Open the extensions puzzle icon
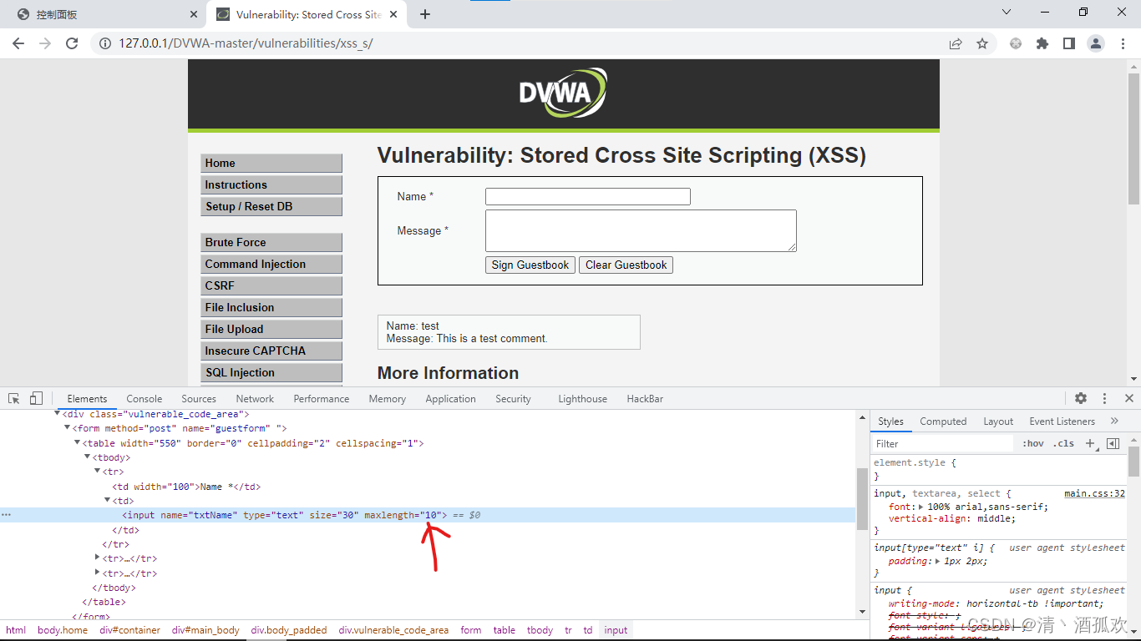1141x641 pixels. click(1042, 43)
